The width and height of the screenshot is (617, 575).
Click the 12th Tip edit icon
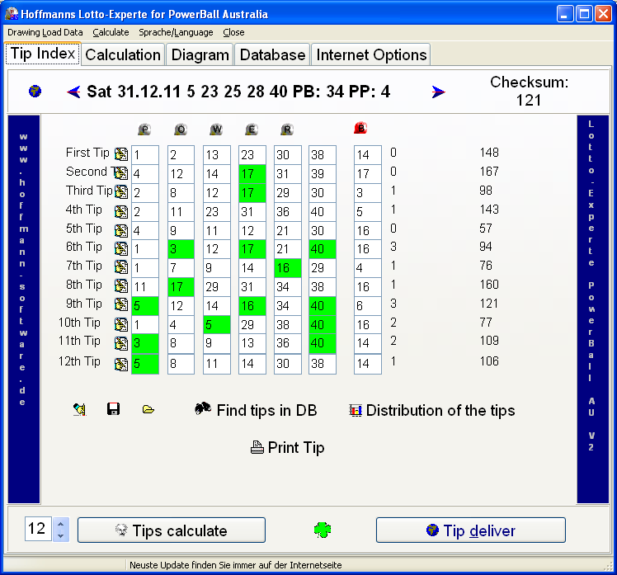[121, 364]
